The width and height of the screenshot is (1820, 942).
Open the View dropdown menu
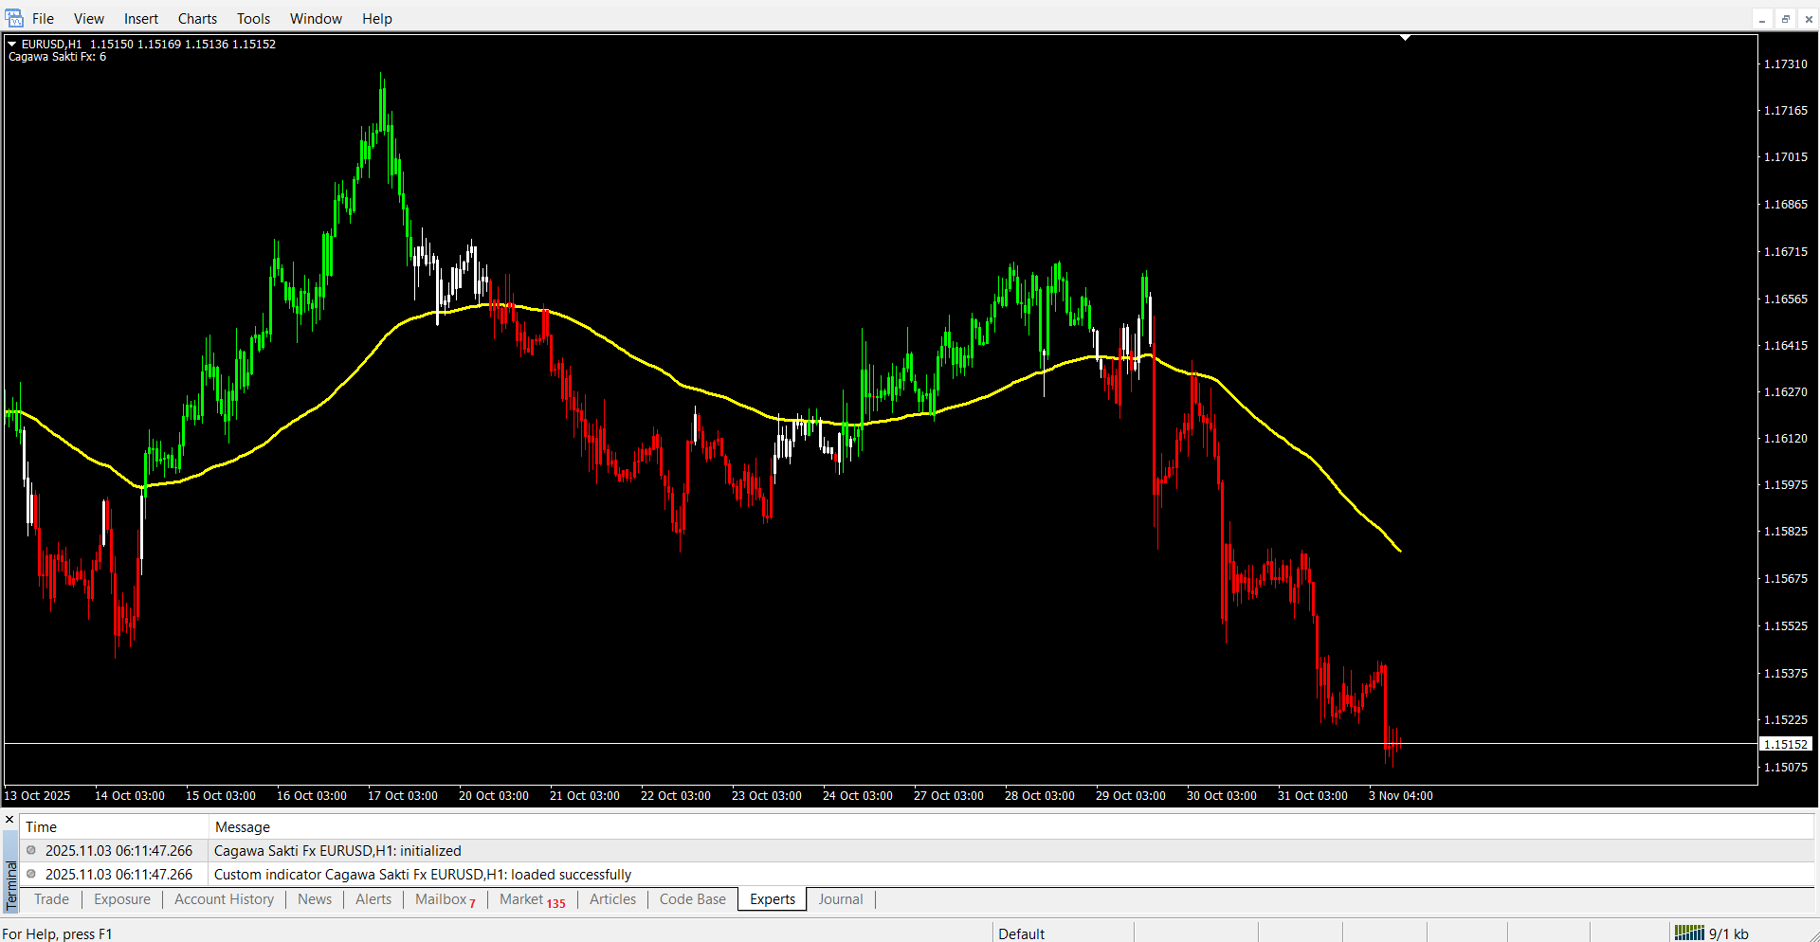[x=89, y=19]
